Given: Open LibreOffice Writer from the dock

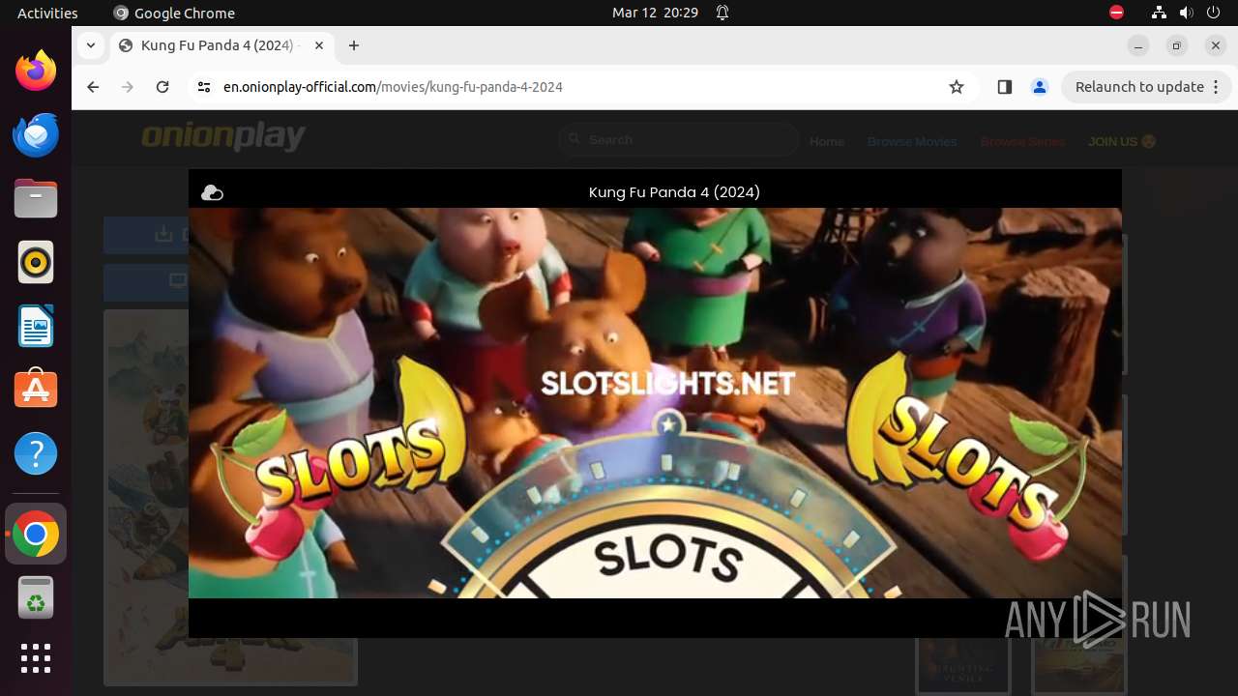Looking at the screenshot, I should (36, 326).
